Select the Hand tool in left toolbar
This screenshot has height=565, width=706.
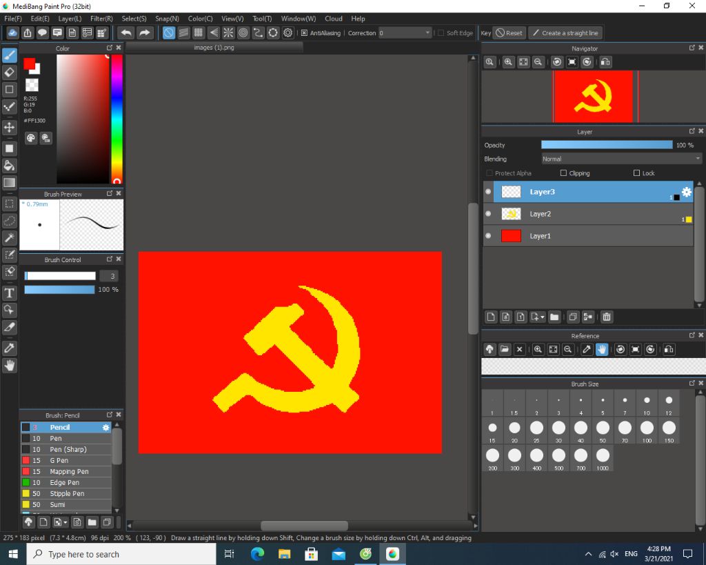click(10, 366)
